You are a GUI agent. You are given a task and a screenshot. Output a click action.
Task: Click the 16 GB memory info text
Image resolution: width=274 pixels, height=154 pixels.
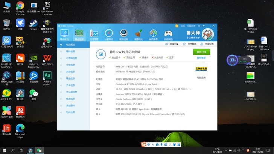pyautogui.click(x=154, y=89)
